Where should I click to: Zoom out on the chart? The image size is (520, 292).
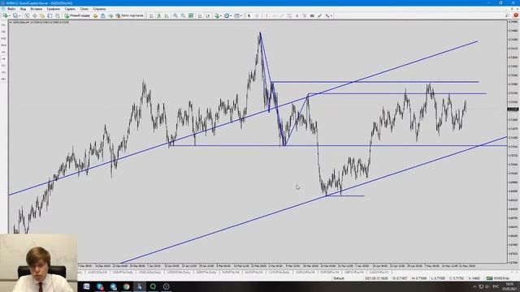tap(183, 15)
